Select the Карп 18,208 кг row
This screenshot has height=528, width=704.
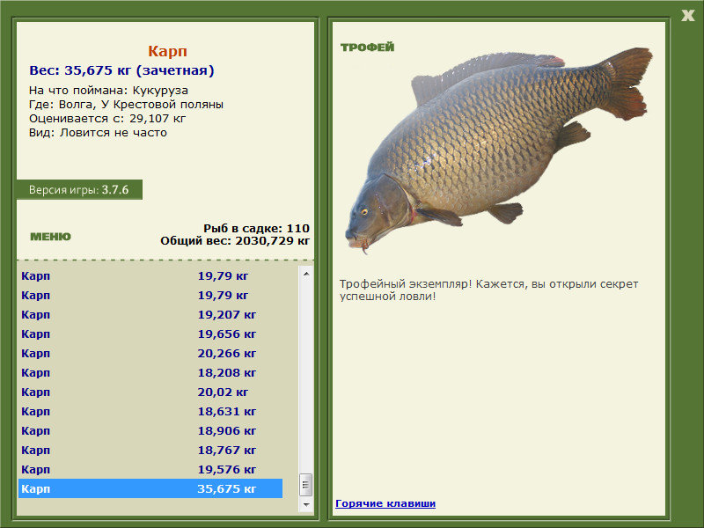pos(150,372)
